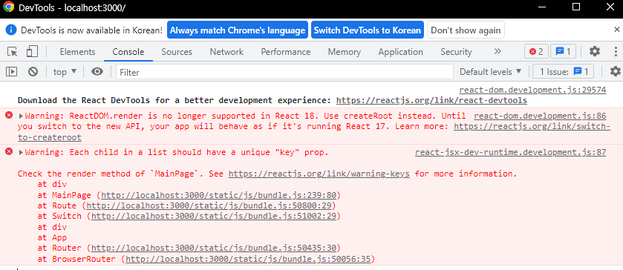Open the switch-to-createroot link
The height and width of the screenshot is (270, 623).
pos(532,127)
